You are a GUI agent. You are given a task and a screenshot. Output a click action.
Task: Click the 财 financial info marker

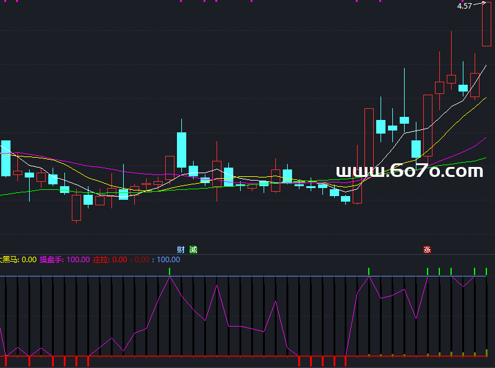coord(181,249)
